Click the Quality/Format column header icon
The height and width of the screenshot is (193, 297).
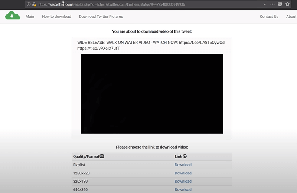(102, 156)
